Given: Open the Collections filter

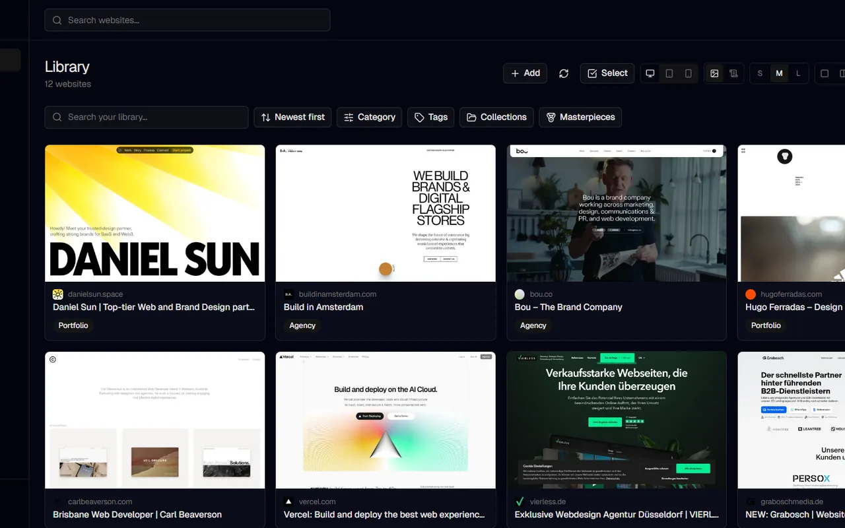Looking at the screenshot, I should coord(496,117).
